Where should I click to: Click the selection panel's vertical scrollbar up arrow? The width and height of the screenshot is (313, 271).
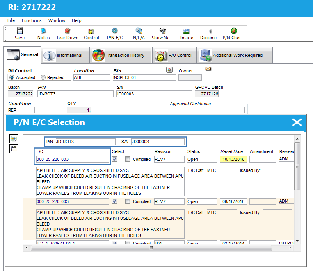tap(297, 139)
